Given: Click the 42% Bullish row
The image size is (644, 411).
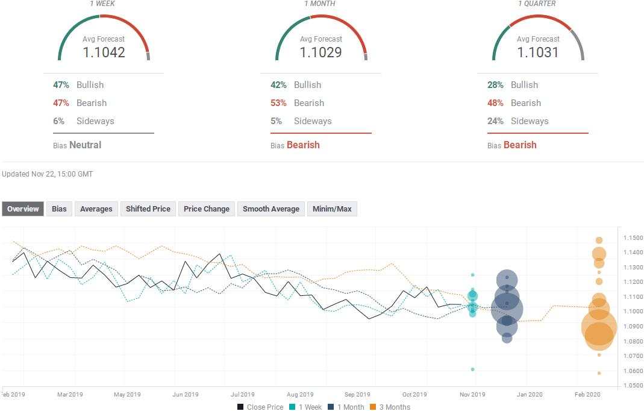Looking at the screenshot, I should pos(296,84).
